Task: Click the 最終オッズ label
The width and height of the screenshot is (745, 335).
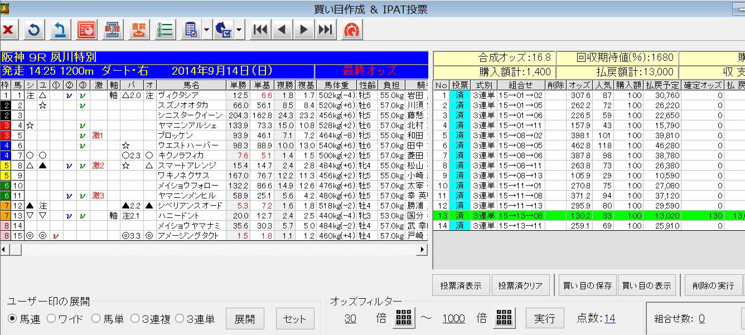Action: pos(370,71)
